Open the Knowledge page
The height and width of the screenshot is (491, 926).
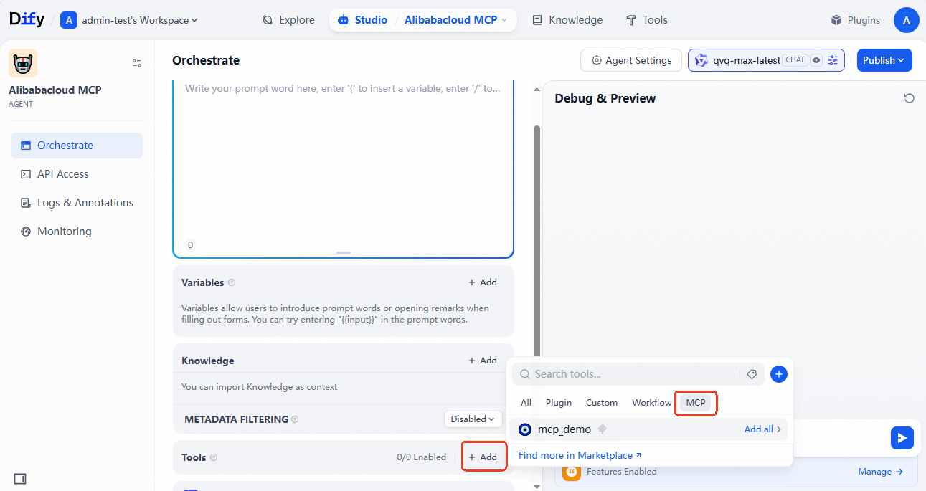(567, 20)
